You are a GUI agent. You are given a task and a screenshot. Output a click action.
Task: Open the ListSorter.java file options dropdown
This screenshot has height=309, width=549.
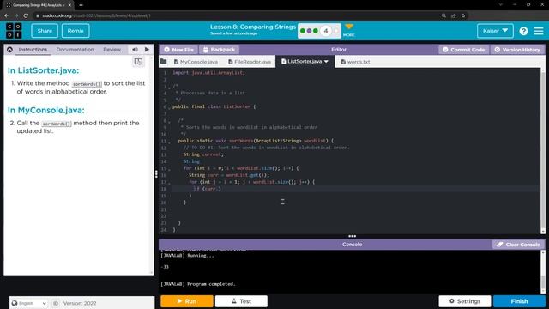coord(326,61)
